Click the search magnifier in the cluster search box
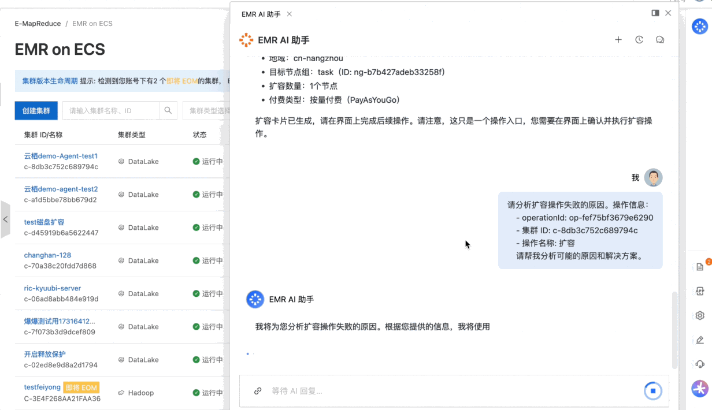 point(167,110)
